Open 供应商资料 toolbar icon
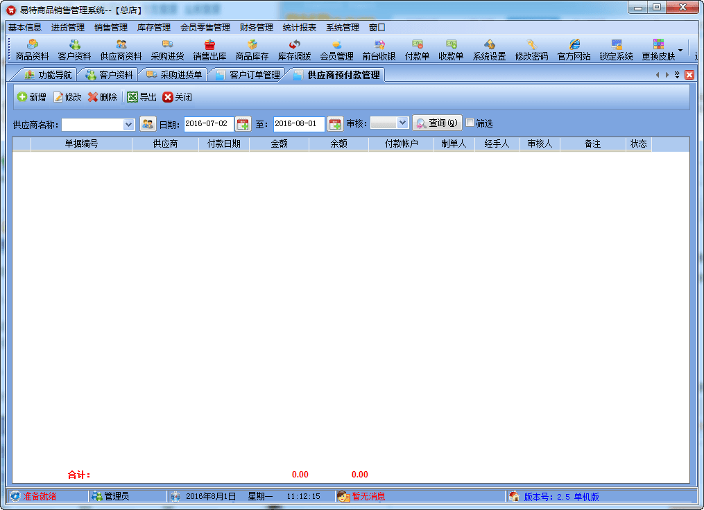The width and height of the screenshot is (704, 510). pos(121,50)
